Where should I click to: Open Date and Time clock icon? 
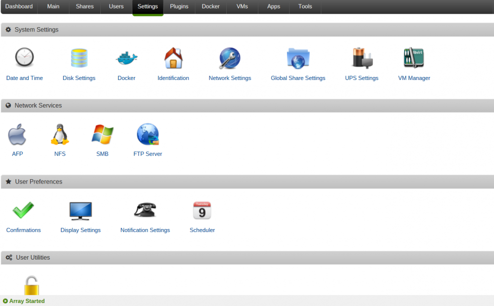24,58
